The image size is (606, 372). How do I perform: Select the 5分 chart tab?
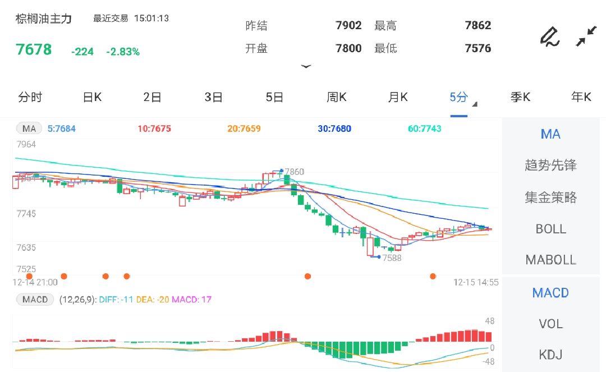459,97
